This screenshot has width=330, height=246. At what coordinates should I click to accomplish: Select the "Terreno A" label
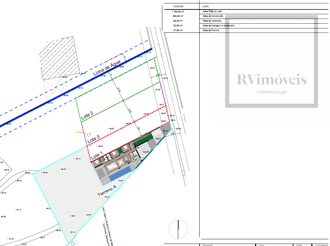pyautogui.click(x=107, y=191)
